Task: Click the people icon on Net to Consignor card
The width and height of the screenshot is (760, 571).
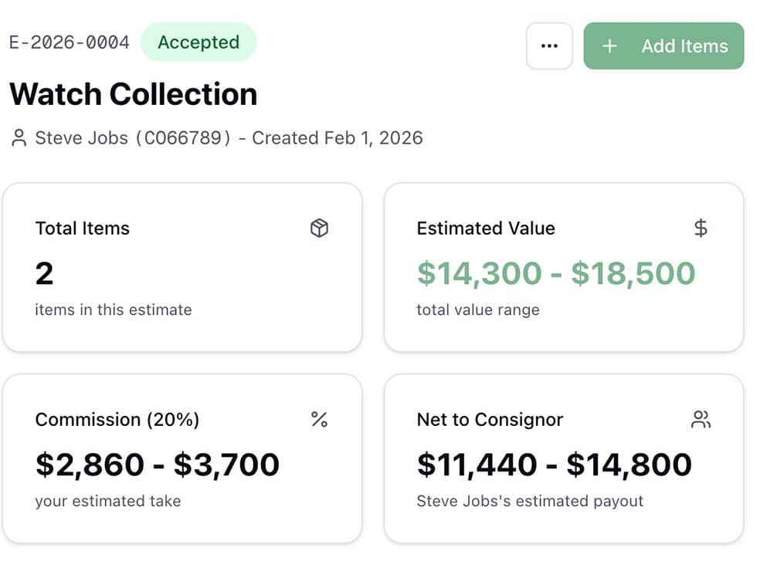Action: pyautogui.click(x=700, y=419)
